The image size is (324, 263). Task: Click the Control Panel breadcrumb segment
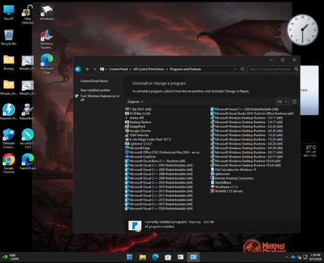[x=119, y=69]
